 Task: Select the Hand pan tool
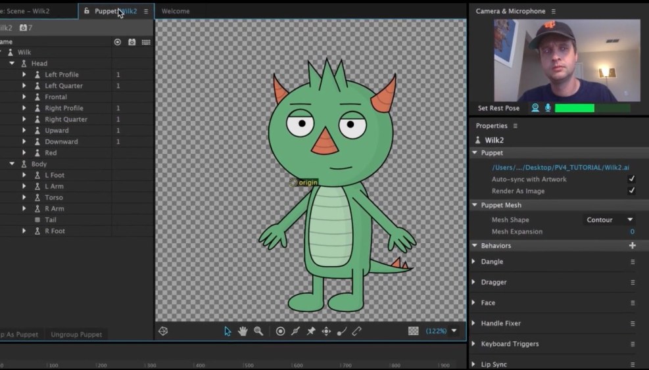(x=243, y=331)
